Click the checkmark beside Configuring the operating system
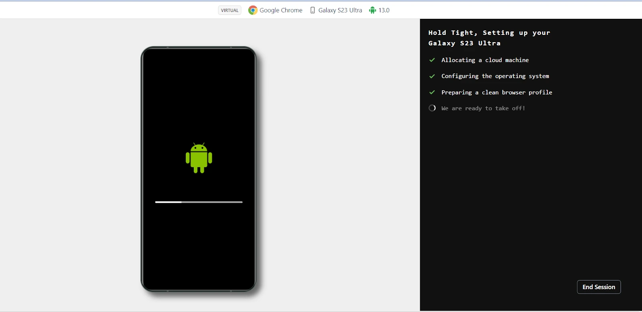This screenshot has height=312, width=642. coord(432,76)
